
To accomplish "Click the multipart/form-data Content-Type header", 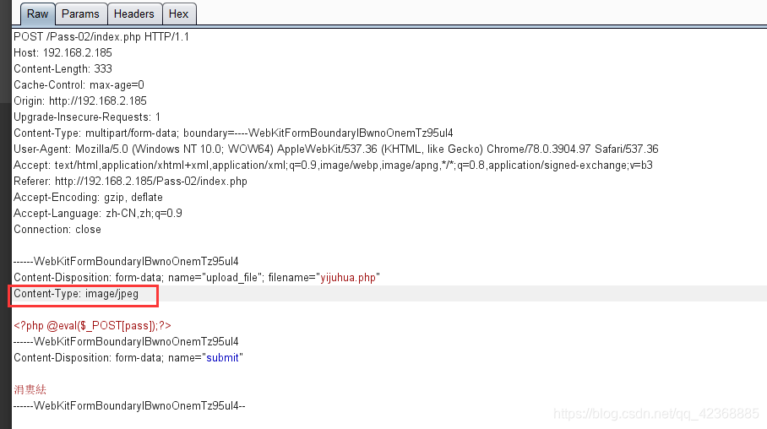I will [233, 133].
